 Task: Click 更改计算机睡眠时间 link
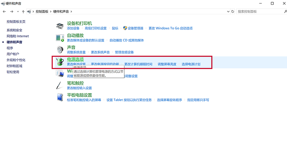tap(138, 64)
